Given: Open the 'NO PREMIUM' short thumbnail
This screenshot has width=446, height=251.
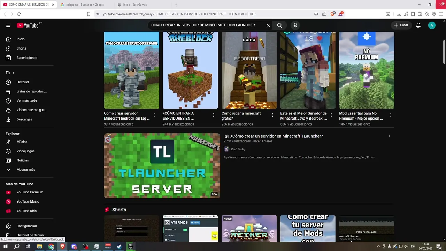Looking at the screenshot, I should (367, 70).
